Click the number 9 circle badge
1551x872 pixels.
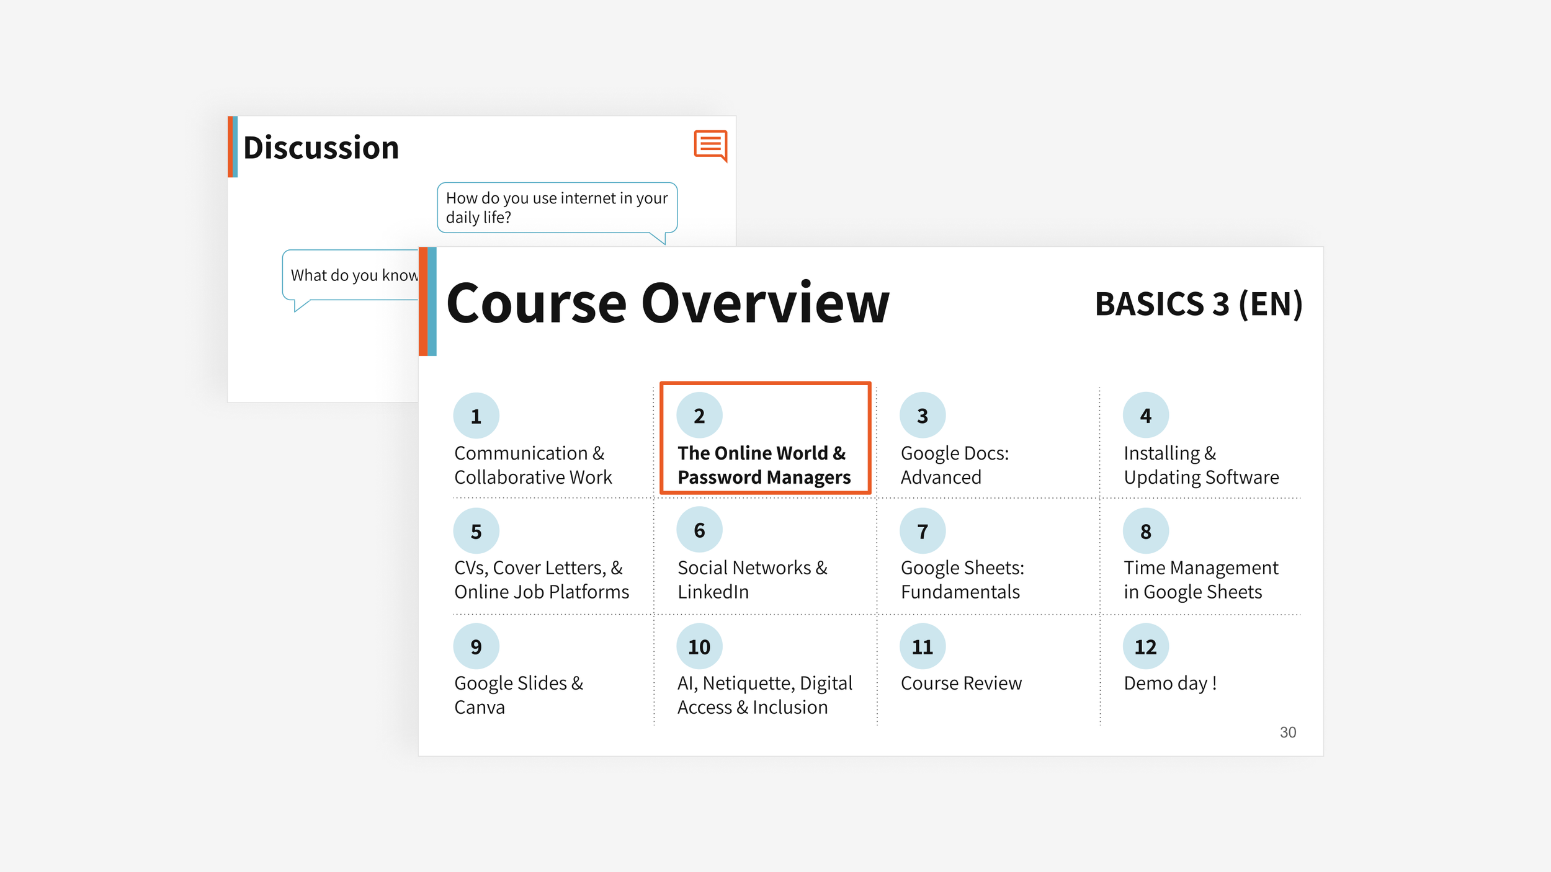pos(476,647)
